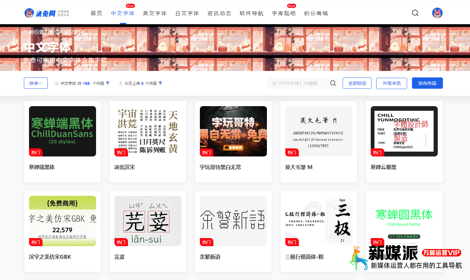
Task: Click the magnifier inside the 中文字体 search box
Action: (333, 83)
